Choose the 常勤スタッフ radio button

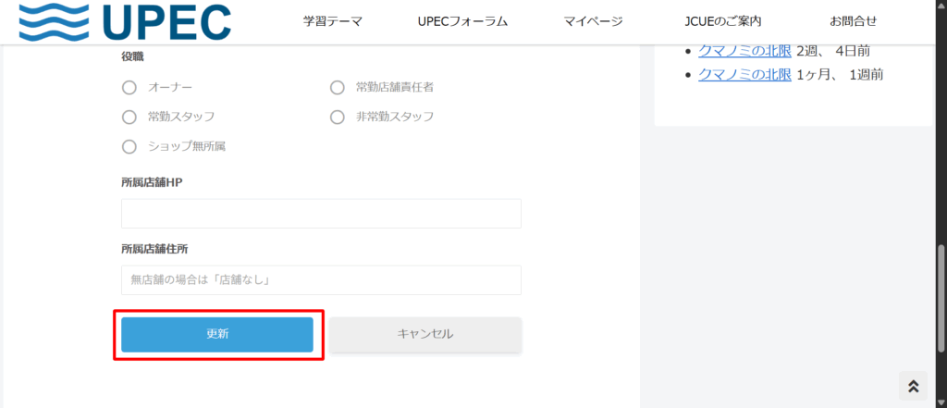[129, 117]
